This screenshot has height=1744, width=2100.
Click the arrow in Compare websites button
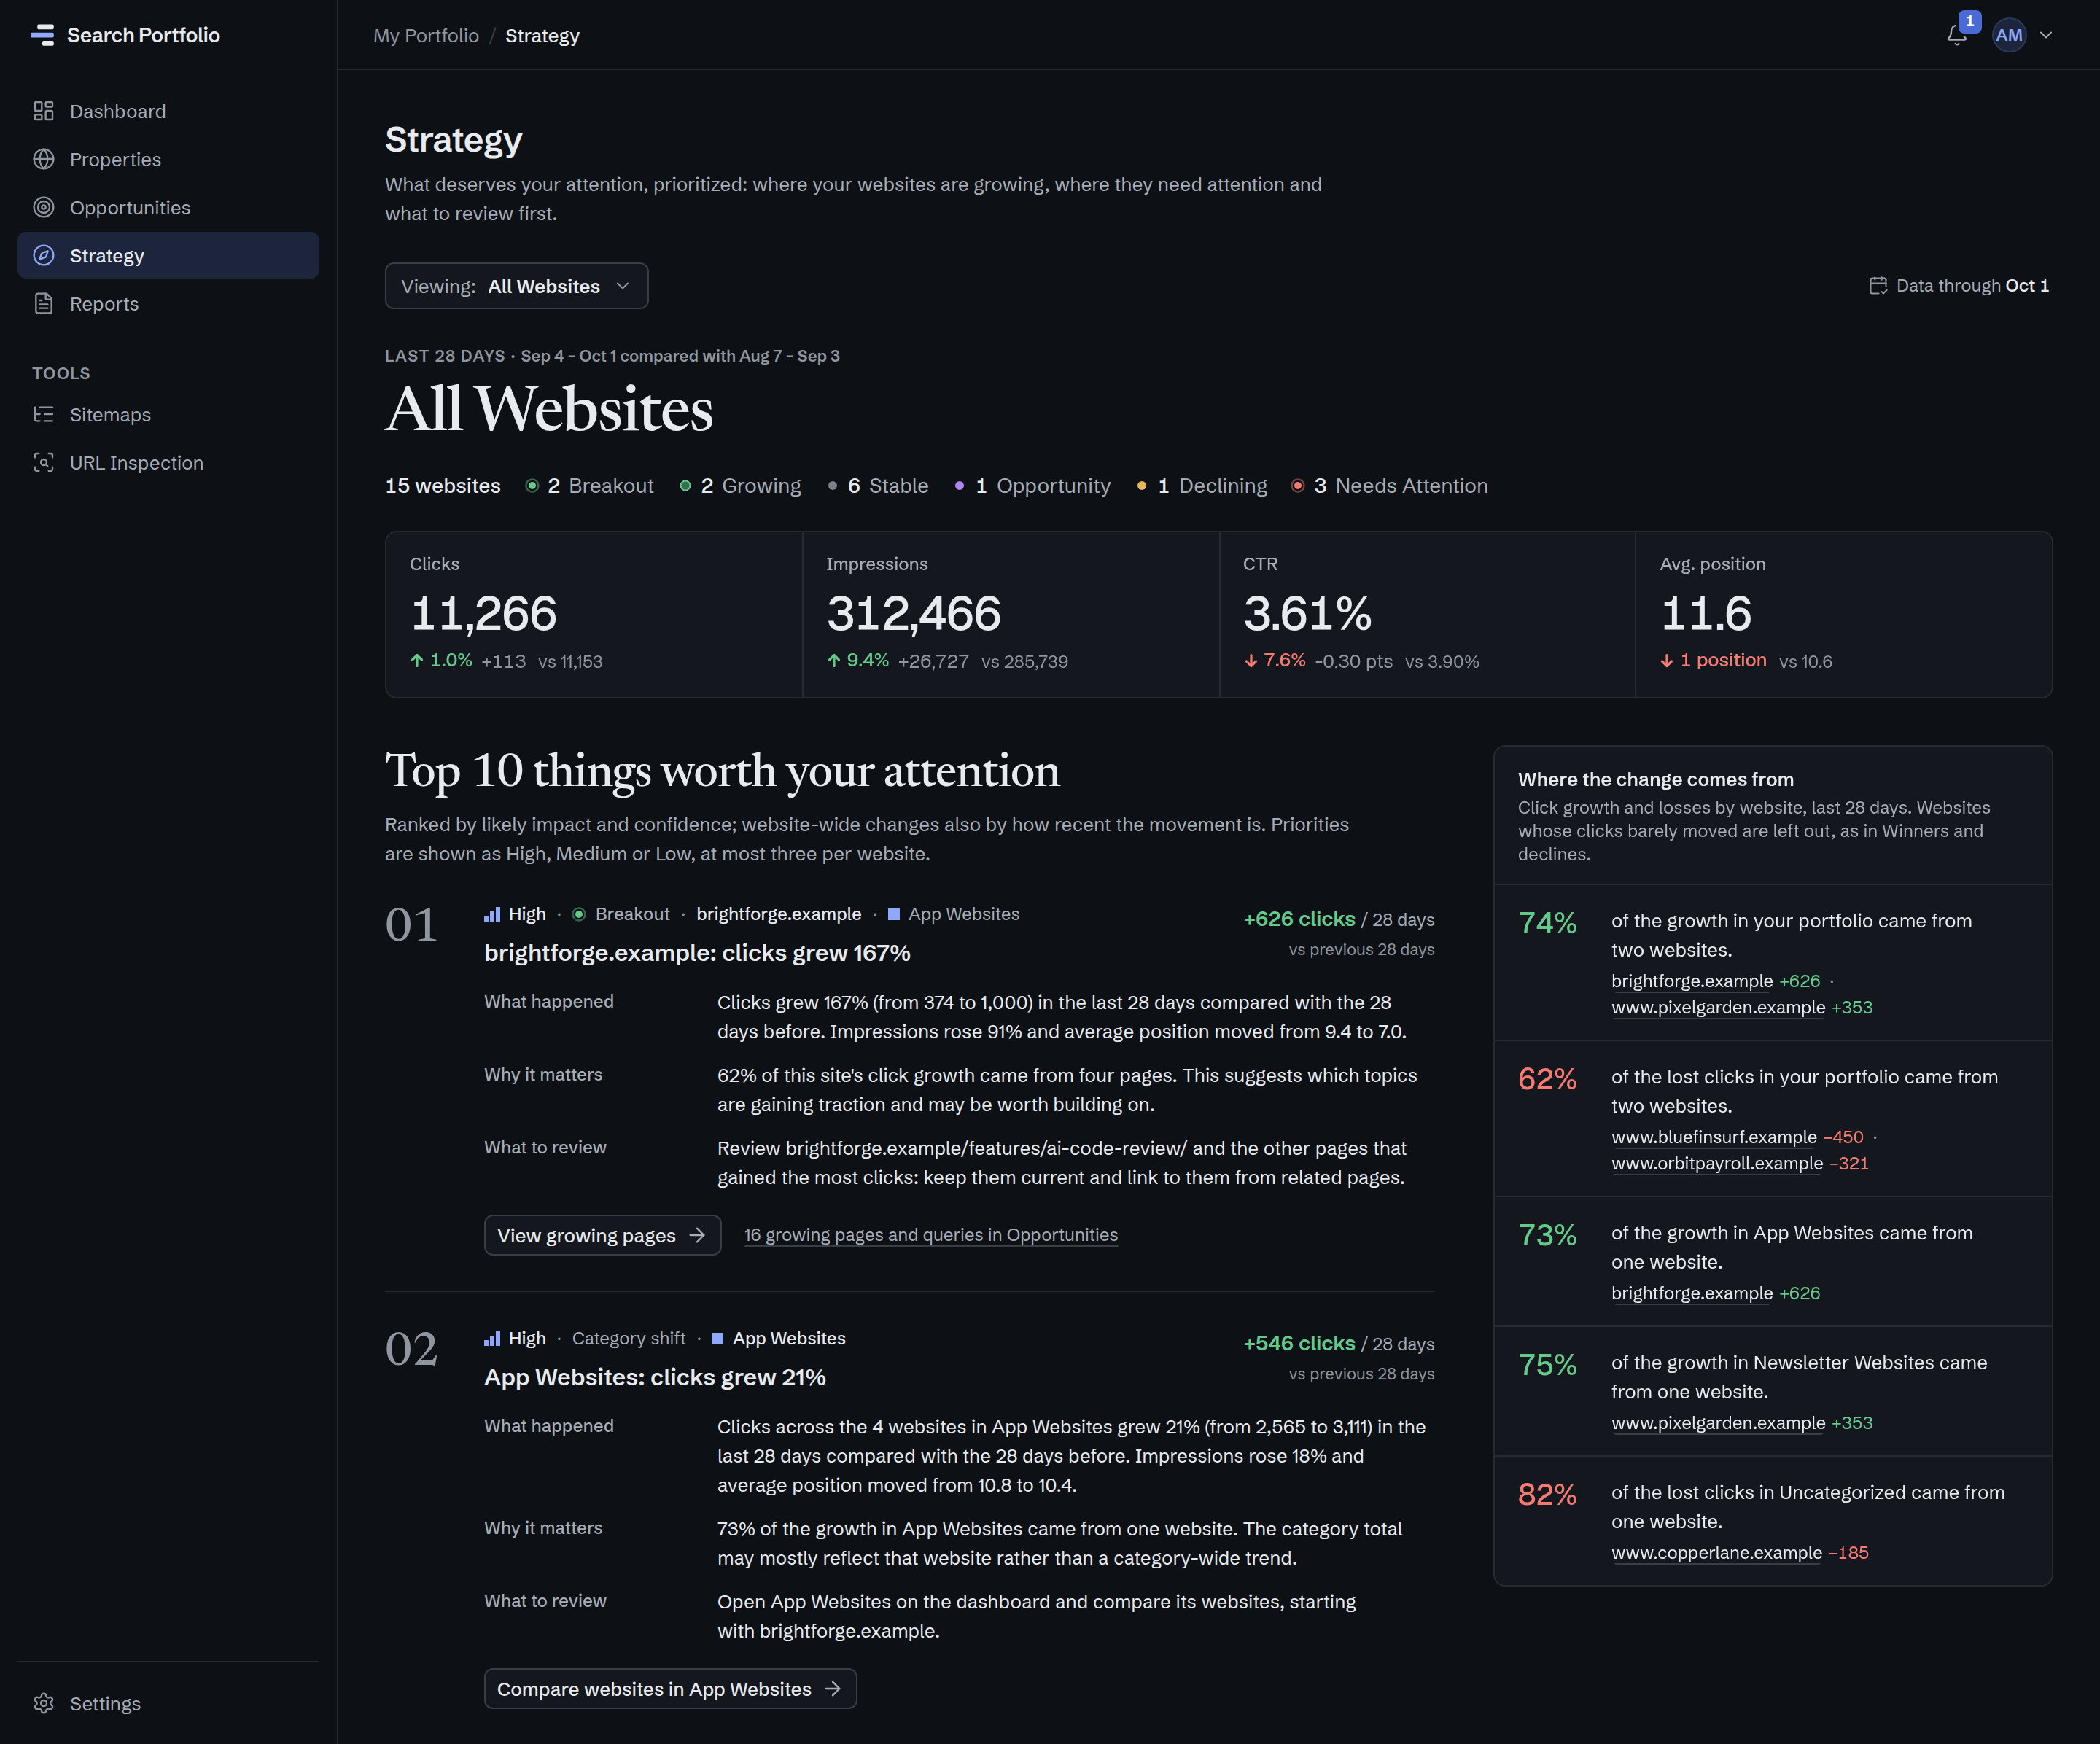[x=833, y=1689]
